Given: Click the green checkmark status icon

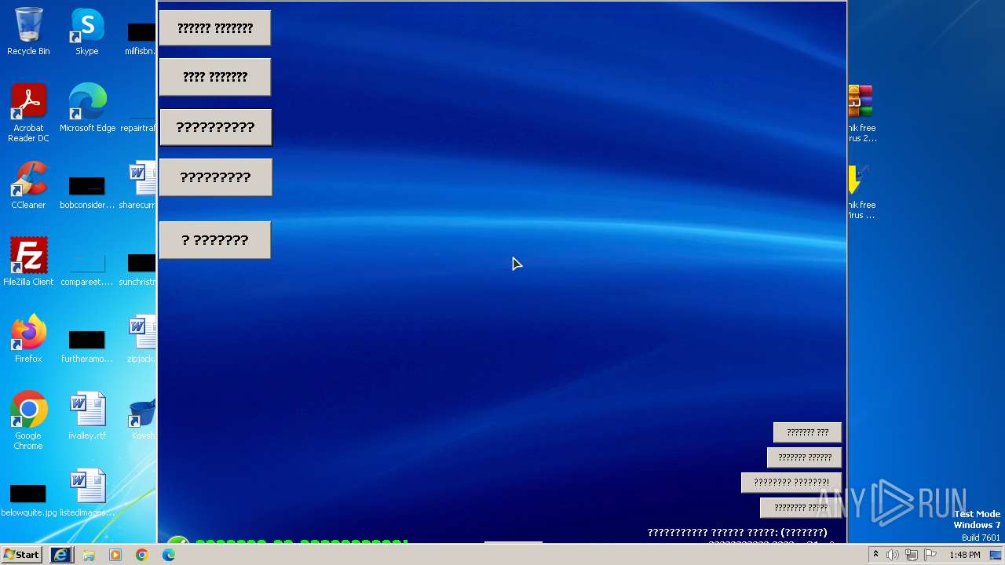Looking at the screenshot, I should [178, 541].
